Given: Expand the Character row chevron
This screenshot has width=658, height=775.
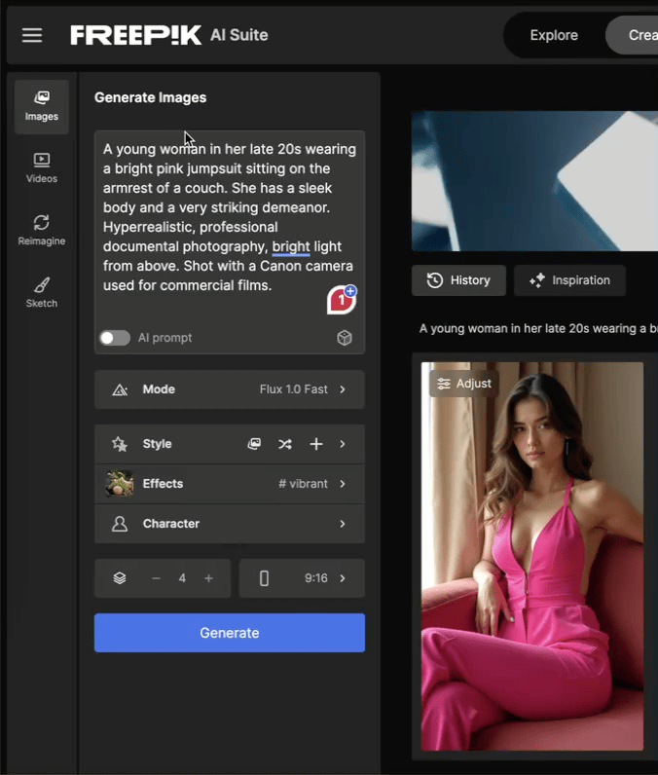Looking at the screenshot, I should (343, 524).
